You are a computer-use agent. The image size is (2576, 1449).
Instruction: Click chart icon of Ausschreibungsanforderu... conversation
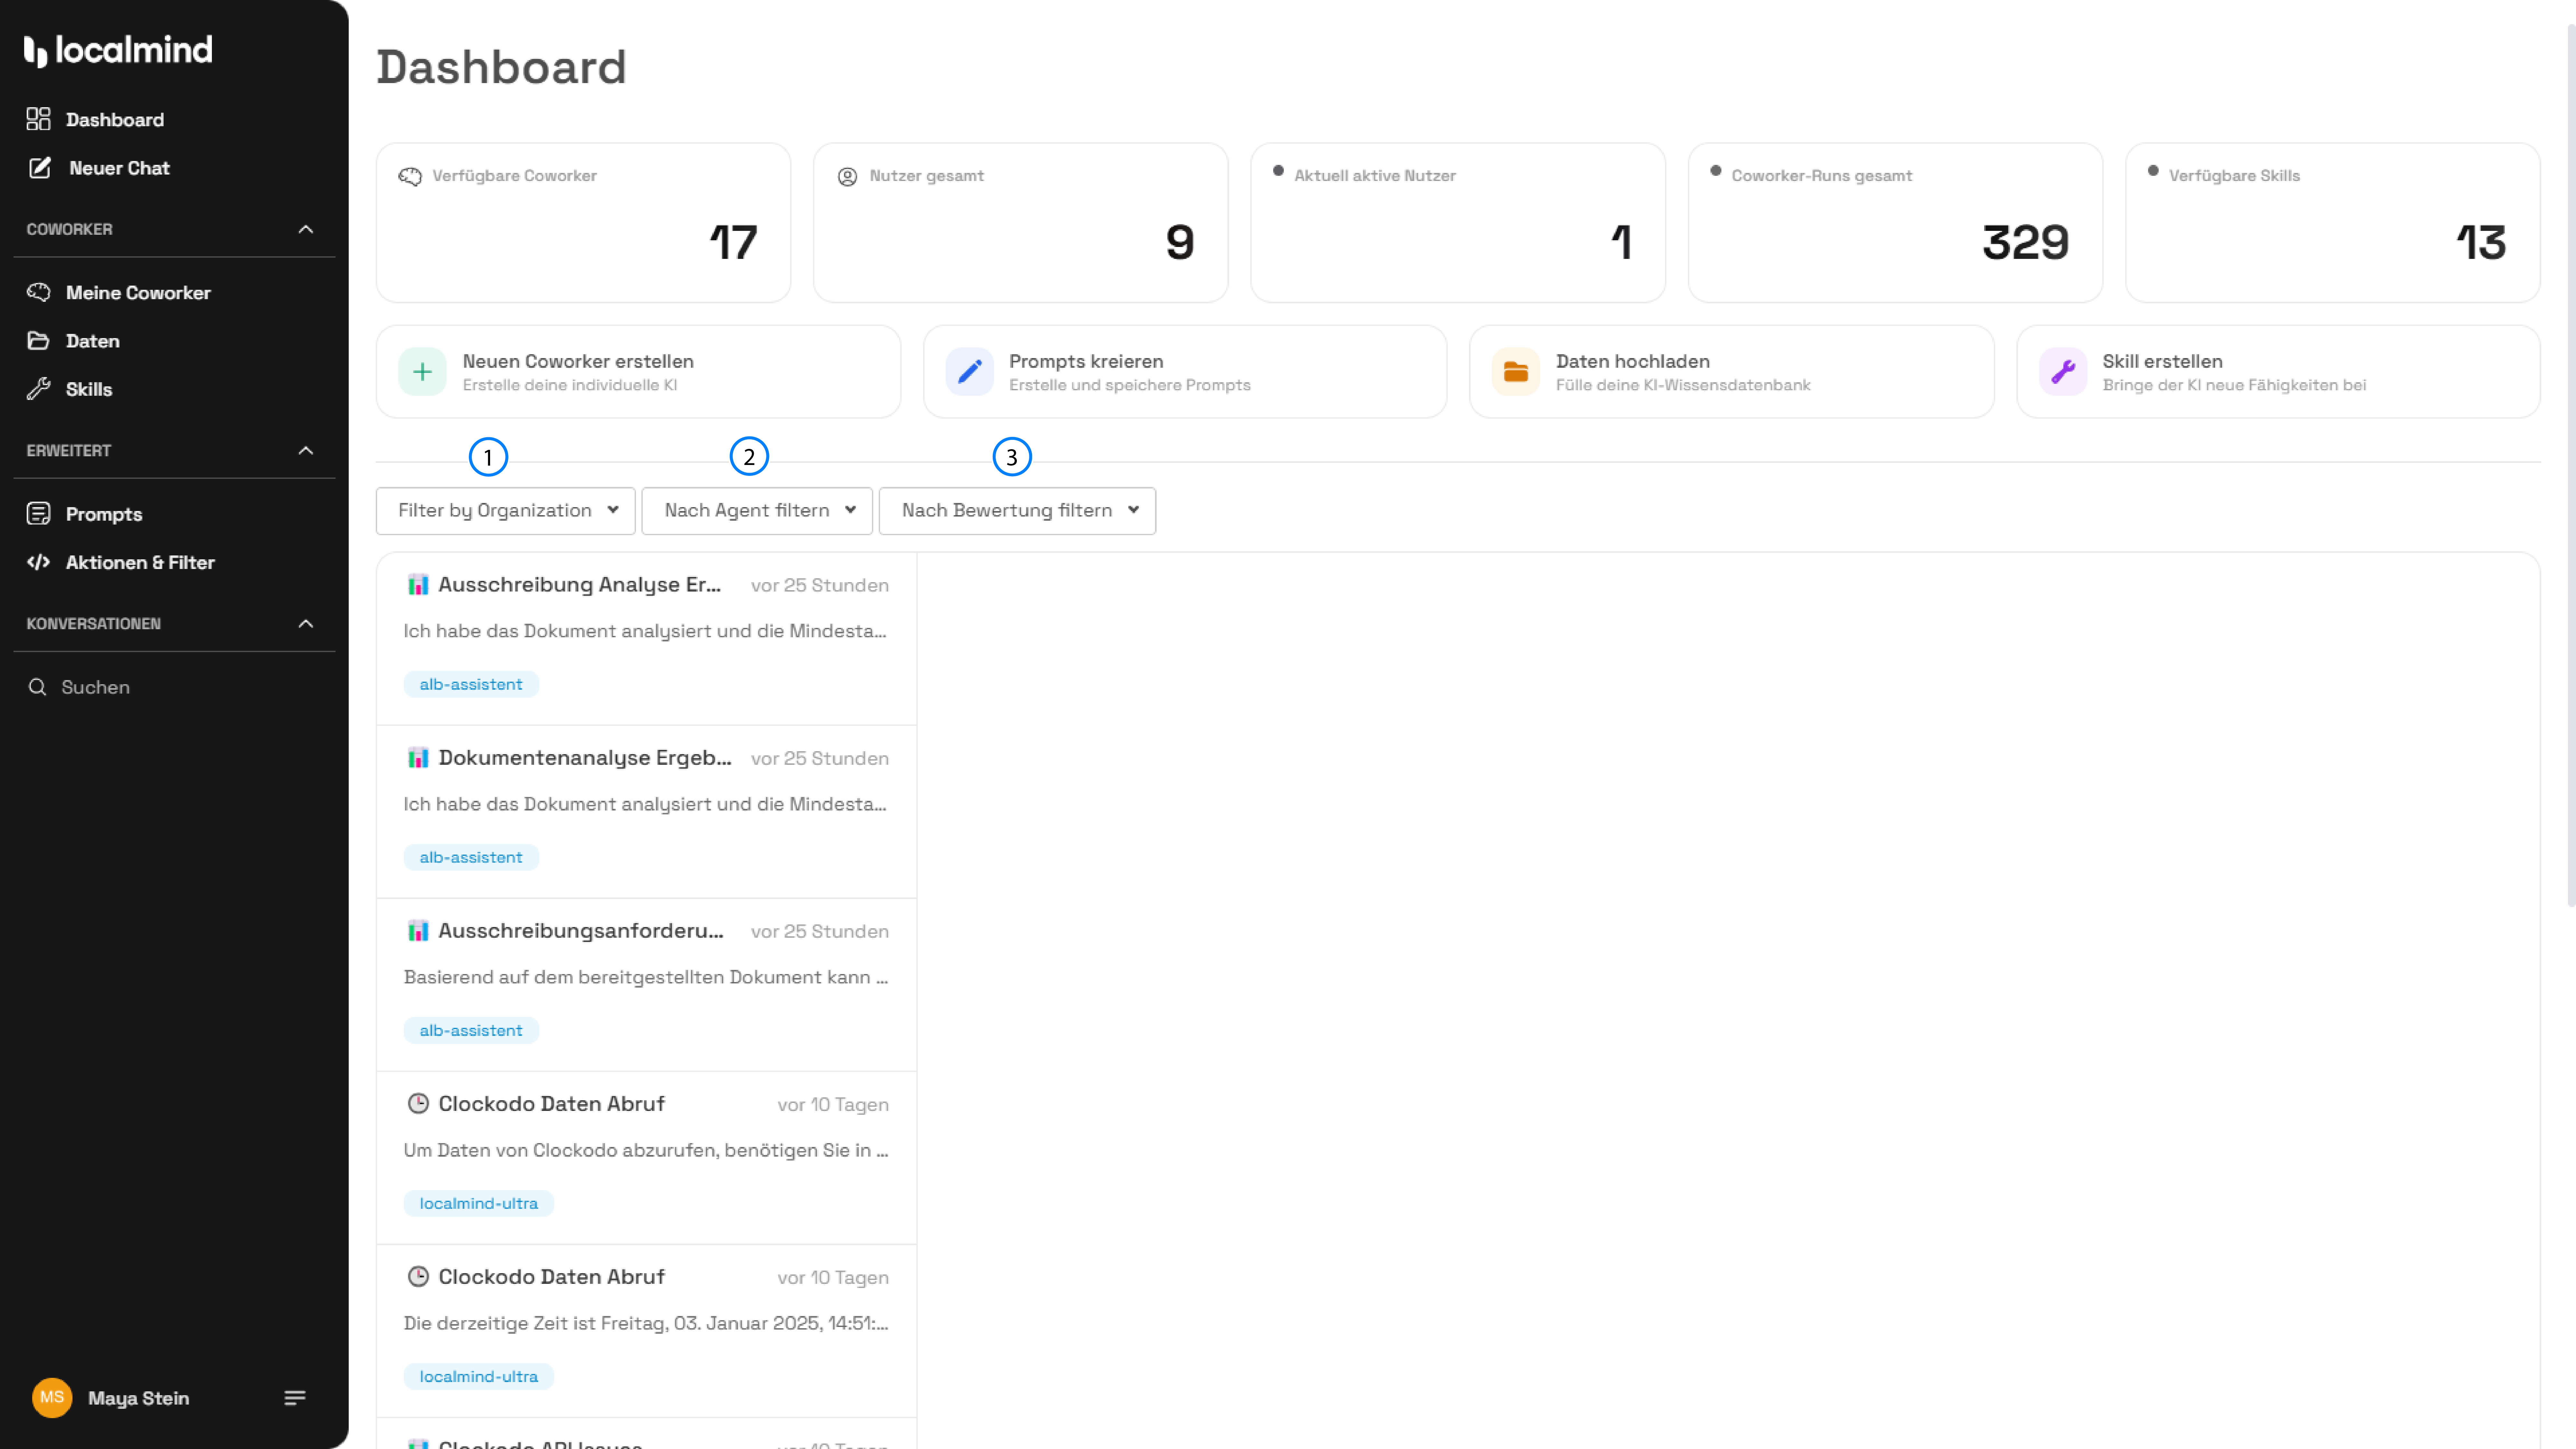(x=418, y=931)
